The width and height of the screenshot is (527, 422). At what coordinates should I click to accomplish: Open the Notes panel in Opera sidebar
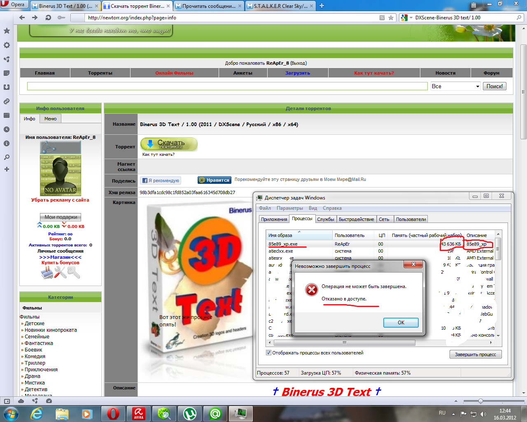[7, 73]
